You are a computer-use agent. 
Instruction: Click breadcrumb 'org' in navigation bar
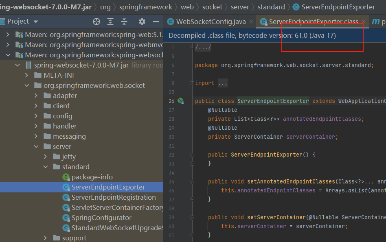coord(105,7)
